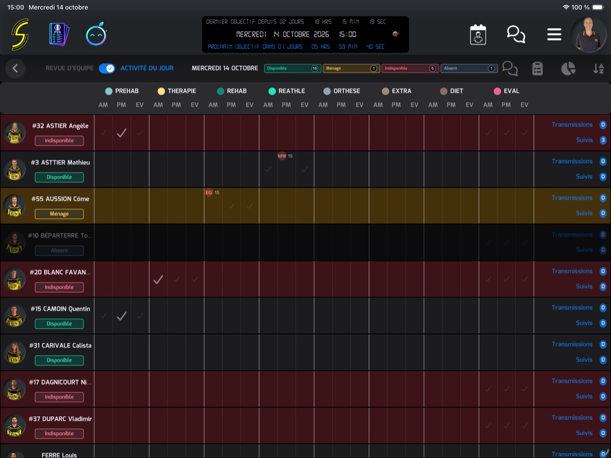Viewport: 611px width, 458px height.
Task: Tap the yellow S app logo
Action: coord(20,35)
